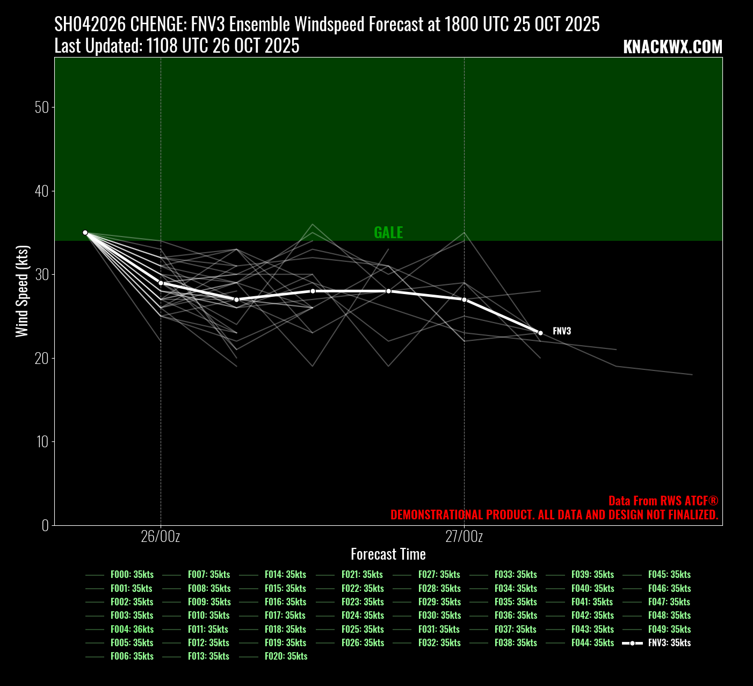
Task: Click the green GALE threshold label
Action: (x=388, y=233)
